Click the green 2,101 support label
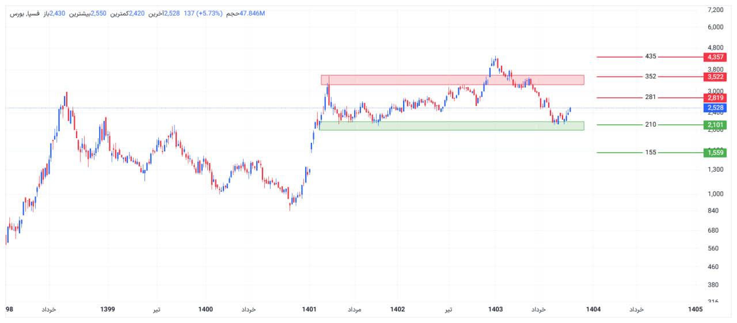 coord(715,124)
